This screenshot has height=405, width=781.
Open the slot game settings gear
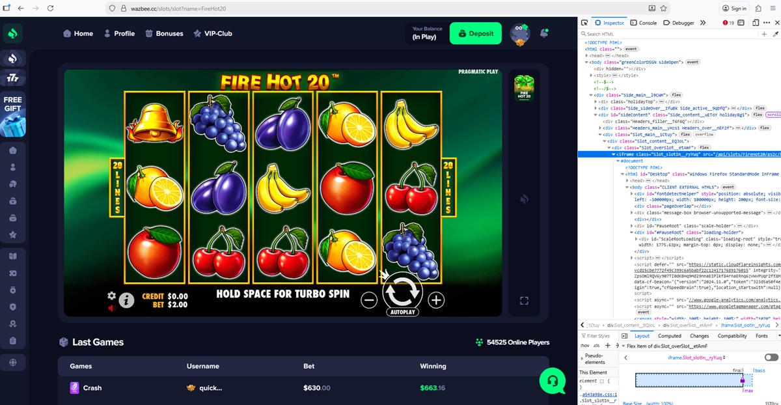point(111,296)
